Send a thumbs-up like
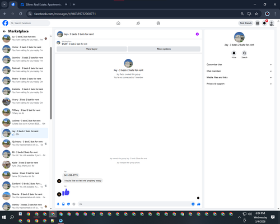280x224 pixels. (199, 204)
